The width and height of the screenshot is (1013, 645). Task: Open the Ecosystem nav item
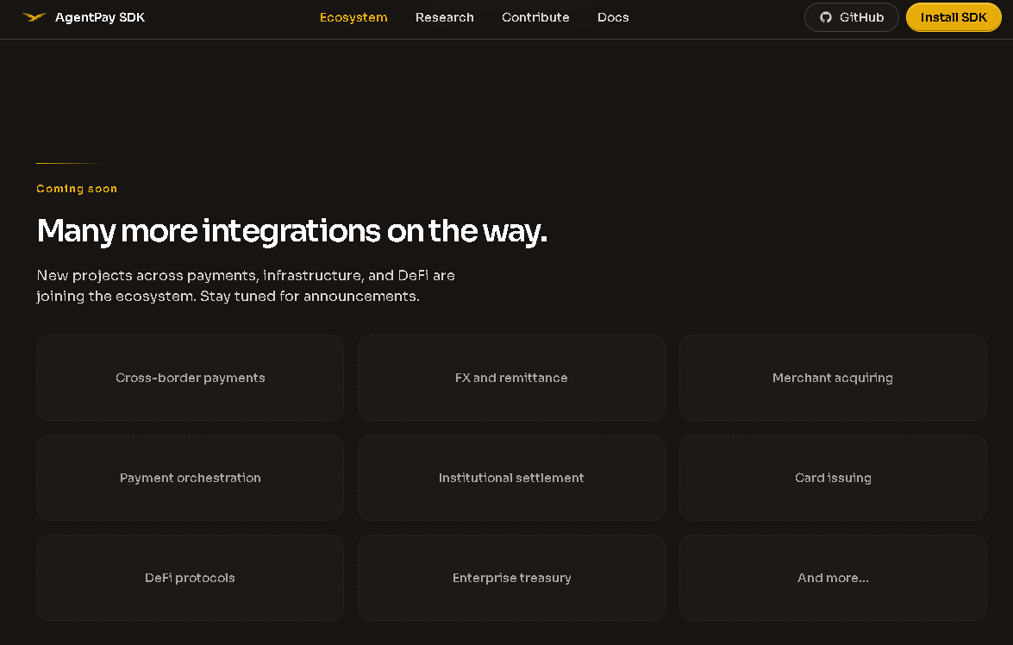pos(353,17)
